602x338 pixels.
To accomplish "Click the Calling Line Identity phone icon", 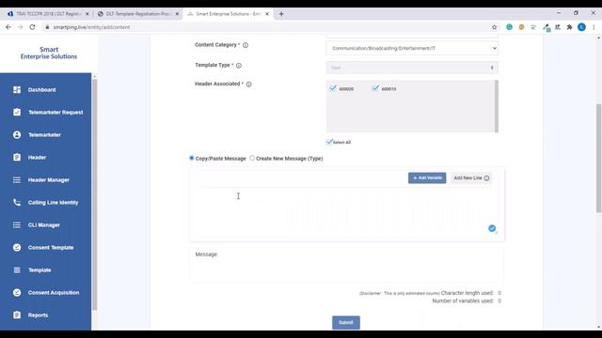I will click(x=17, y=203).
